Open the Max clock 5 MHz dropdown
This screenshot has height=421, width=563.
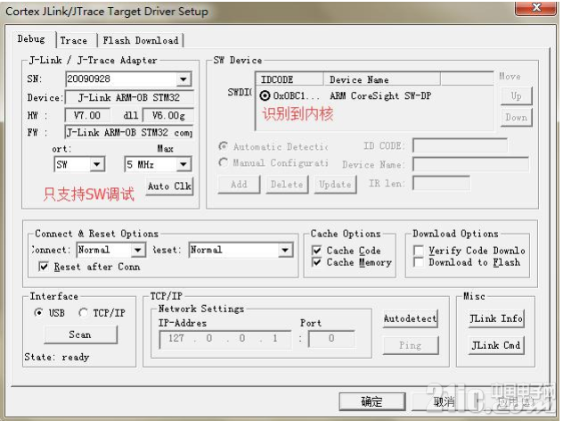[x=184, y=165]
